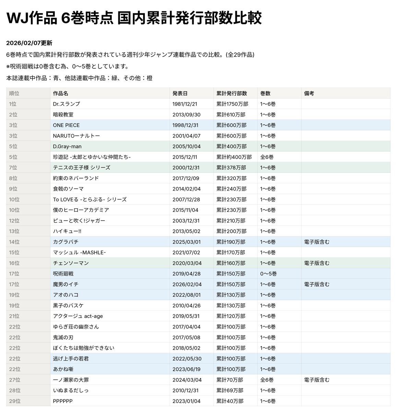Select the アクタージュ act-age title cell

110,316
